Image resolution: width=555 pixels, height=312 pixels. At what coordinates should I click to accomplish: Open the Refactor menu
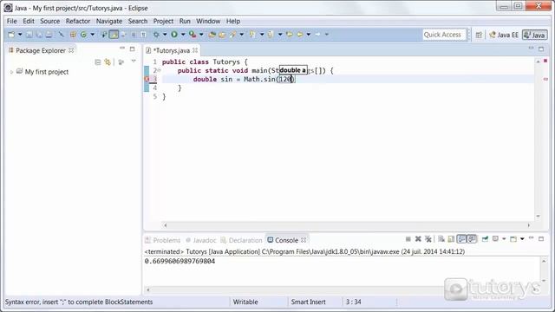(78, 21)
